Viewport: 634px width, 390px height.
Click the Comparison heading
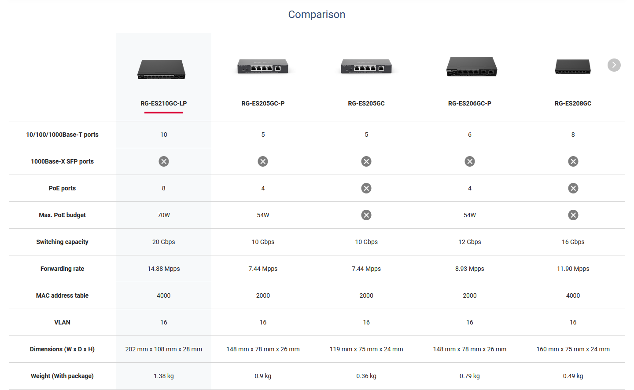[x=317, y=15]
